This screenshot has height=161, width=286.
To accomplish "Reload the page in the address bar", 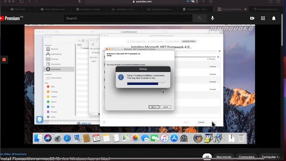I will [197, 1].
